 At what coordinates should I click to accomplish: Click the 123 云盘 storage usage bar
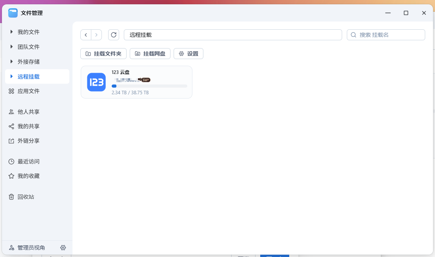point(149,86)
